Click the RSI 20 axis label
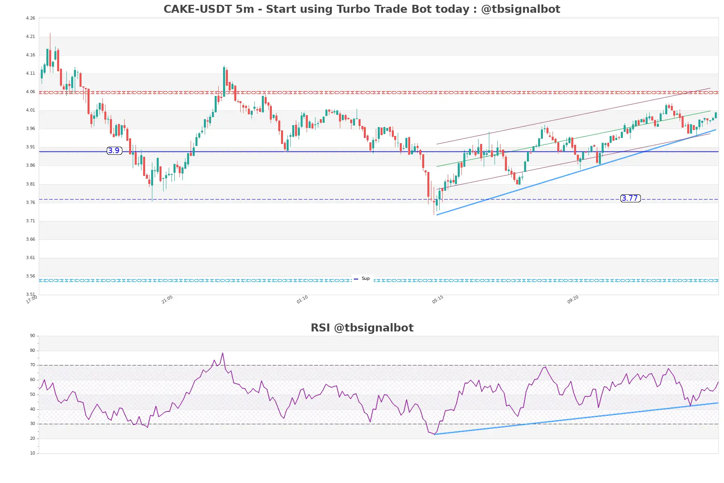The image size is (724, 483). pyautogui.click(x=32, y=439)
